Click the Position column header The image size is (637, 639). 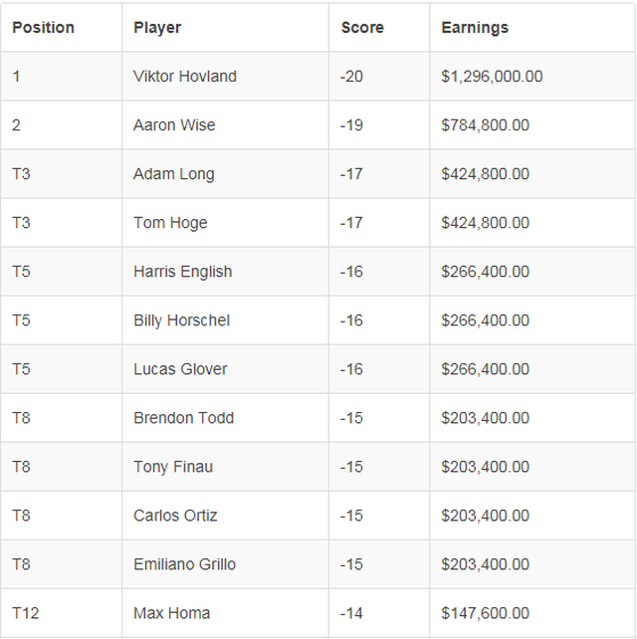pos(43,28)
